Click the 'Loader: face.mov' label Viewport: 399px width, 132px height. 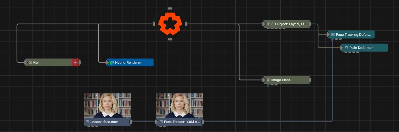104,122
